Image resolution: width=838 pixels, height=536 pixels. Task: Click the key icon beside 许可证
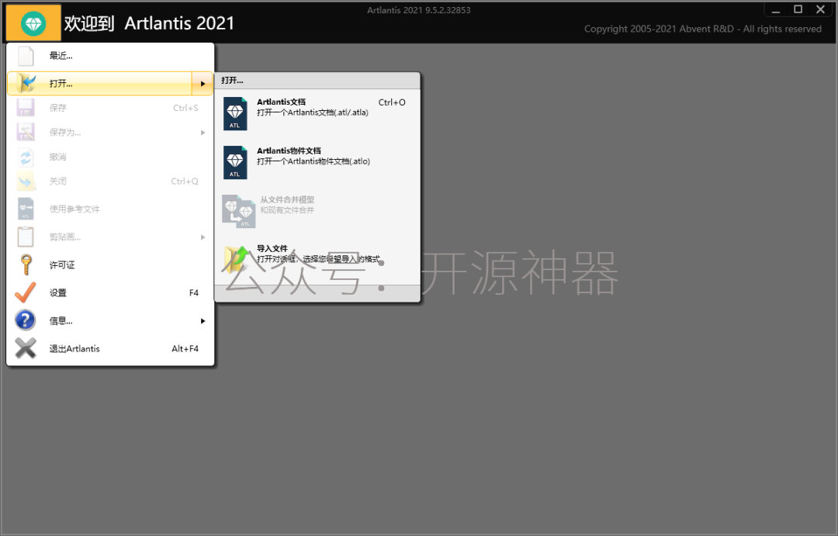click(x=26, y=265)
